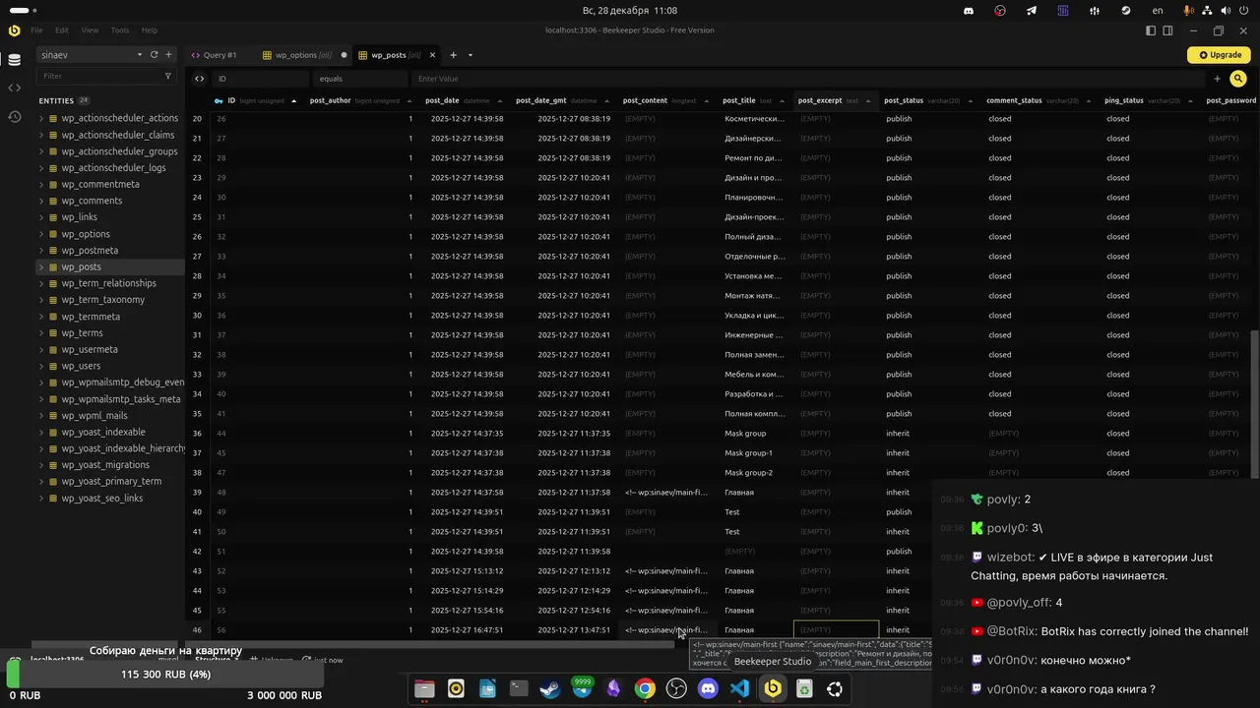Open the File menu

point(36,30)
